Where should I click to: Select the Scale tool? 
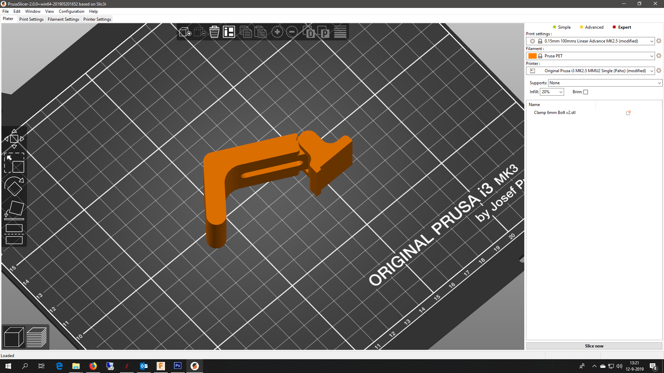[14, 163]
